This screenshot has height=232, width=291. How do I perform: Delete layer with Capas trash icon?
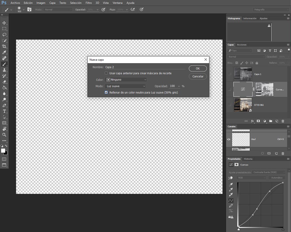tap(283, 121)
